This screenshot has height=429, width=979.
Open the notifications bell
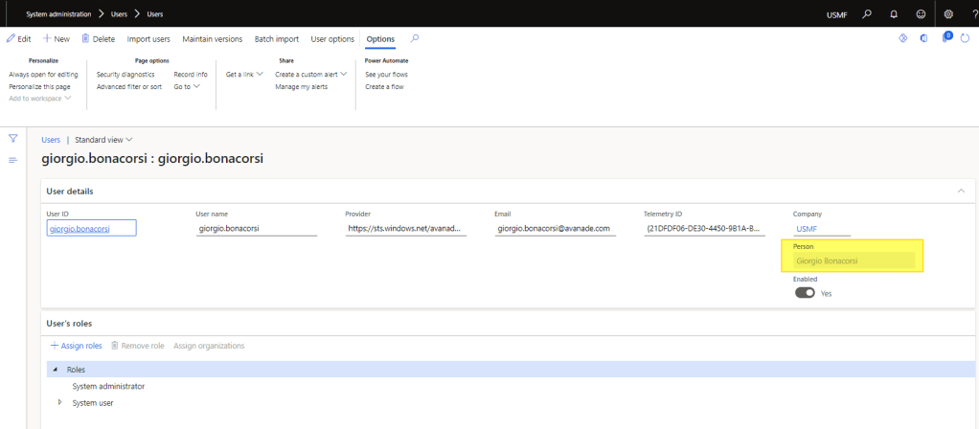pyautogui.click(x=894, y=14)
